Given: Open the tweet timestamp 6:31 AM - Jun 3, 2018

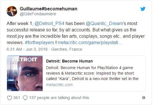Looking at the screenshot, I should coord(27,49).
